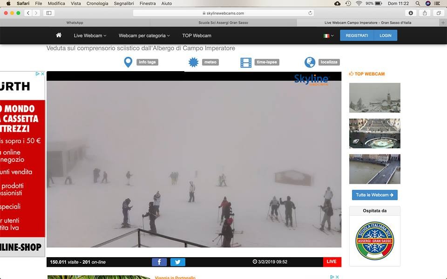This screenshot has width=447, height=279.
Task: Expand the Webcam per categoria dropdown
Action: 144,35
